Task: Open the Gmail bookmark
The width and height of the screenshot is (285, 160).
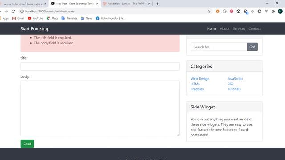Action: tap(18, 18)
